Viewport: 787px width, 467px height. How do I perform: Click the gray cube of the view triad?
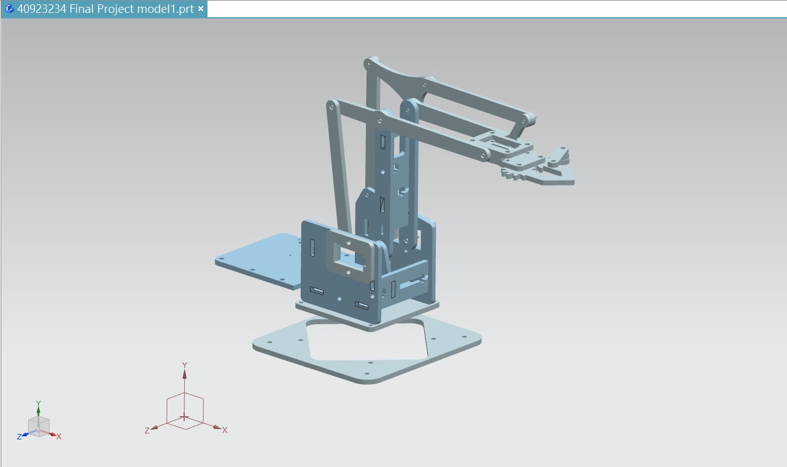[x=39, y=426]
